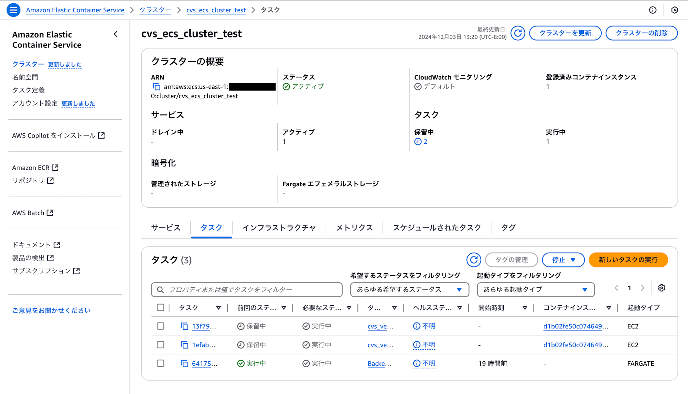
Task: Open the hamburger navigation menu
Action: (x=13, y=10)
